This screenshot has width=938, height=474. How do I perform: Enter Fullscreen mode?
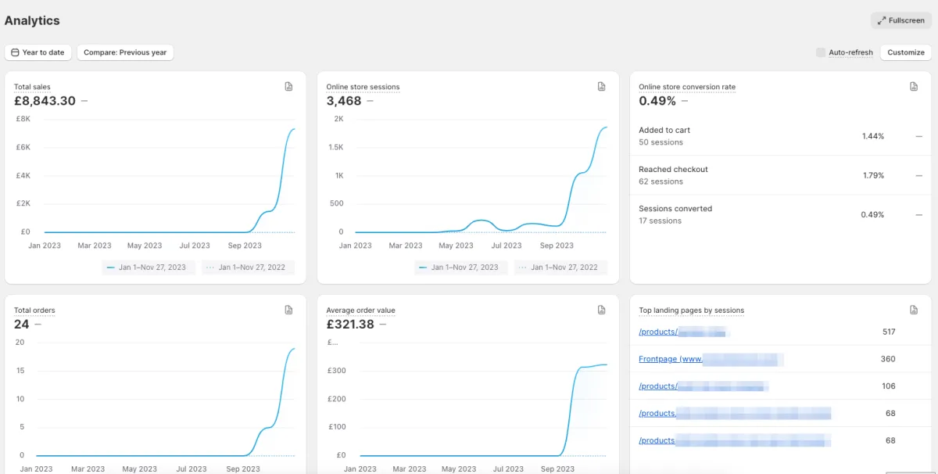coord(901,20)
